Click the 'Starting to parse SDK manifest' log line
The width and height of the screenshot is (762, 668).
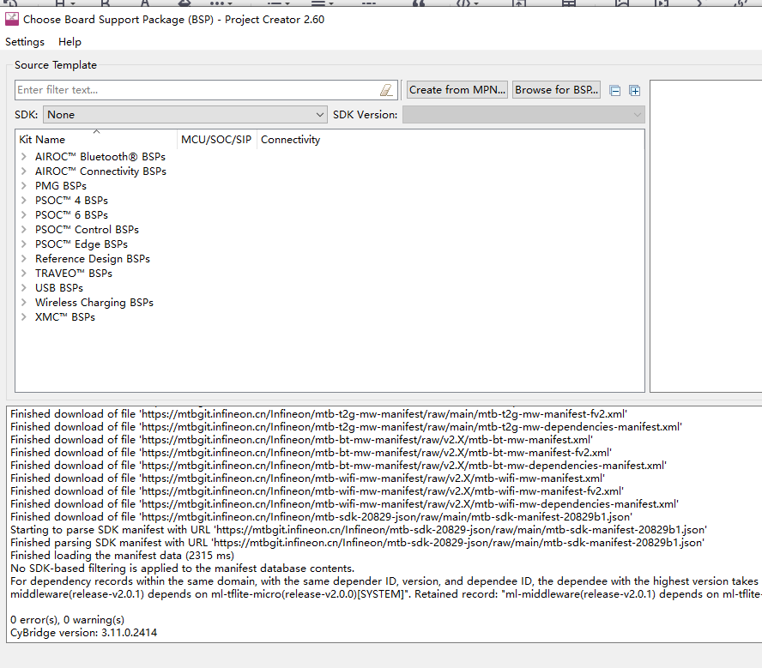(359, 530)
